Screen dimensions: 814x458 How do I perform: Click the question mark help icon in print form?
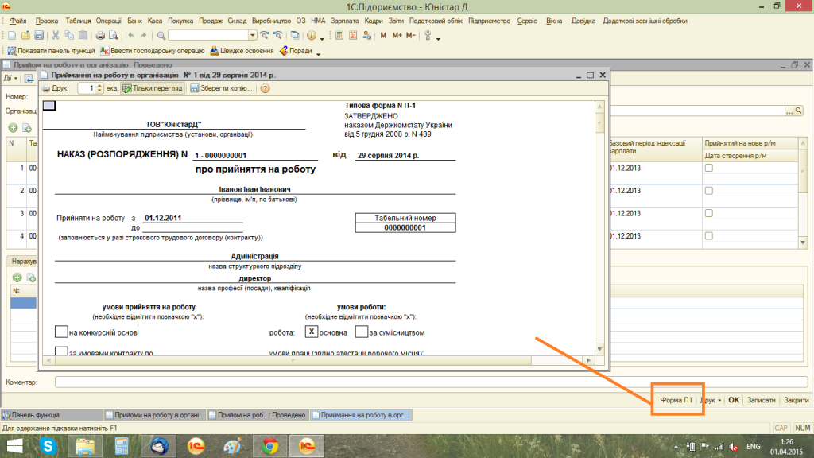[x=266, y=88]
